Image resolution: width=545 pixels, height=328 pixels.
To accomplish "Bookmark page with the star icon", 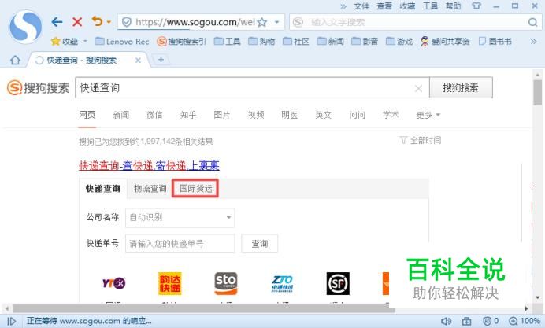I will 262,23.
